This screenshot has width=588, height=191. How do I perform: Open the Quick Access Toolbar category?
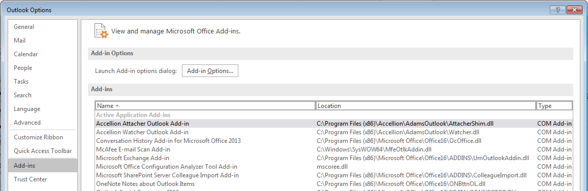[x=43, y=151]
